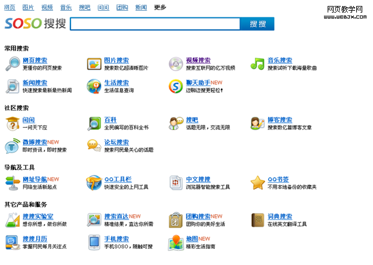373x265 pixels.
Task: Open the QQ书签 star icon
Action: click(257, 183)
